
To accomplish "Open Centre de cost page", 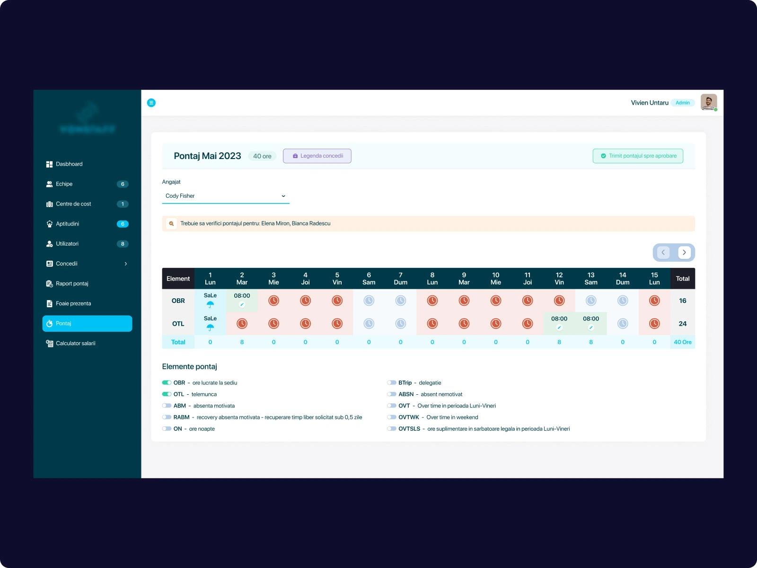I will [87, 204].
